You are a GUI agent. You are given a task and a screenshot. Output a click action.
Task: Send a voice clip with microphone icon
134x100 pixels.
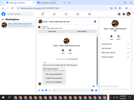(x=39, y=90)
